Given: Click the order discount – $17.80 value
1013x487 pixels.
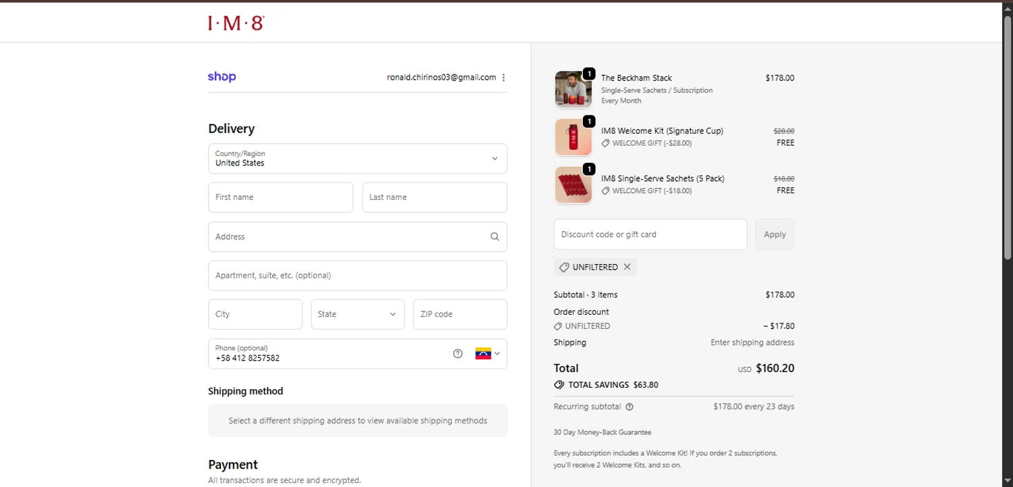Looking at the screenshot, I should tap(779, 326).
